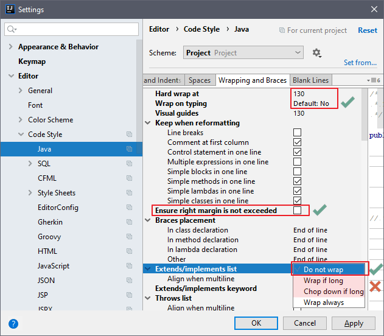Viewport: 384px width, 336px height.
Task: Focus the settings search field
Action: (x=72, y=29)
